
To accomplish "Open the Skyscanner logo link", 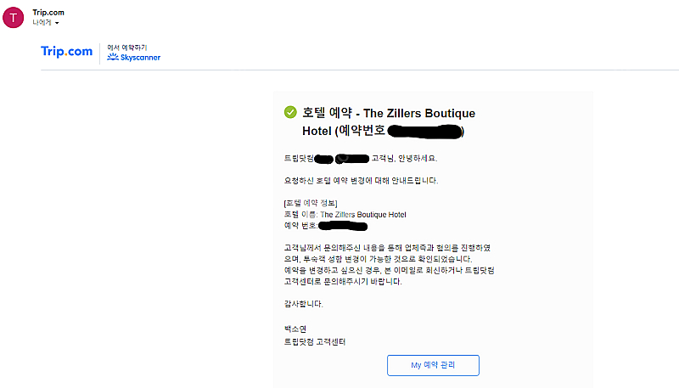I will point(134,57).
